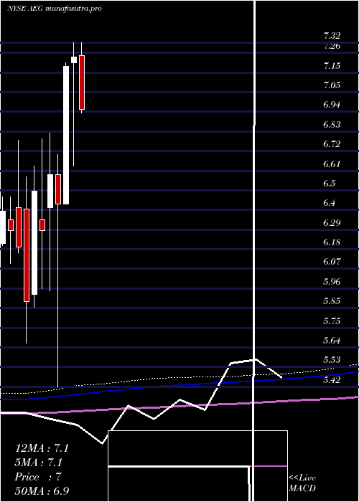Click the 6.29 price axis label
Image resolution: width=359 pixels, height=502 pixels.
tap(332, 222)
